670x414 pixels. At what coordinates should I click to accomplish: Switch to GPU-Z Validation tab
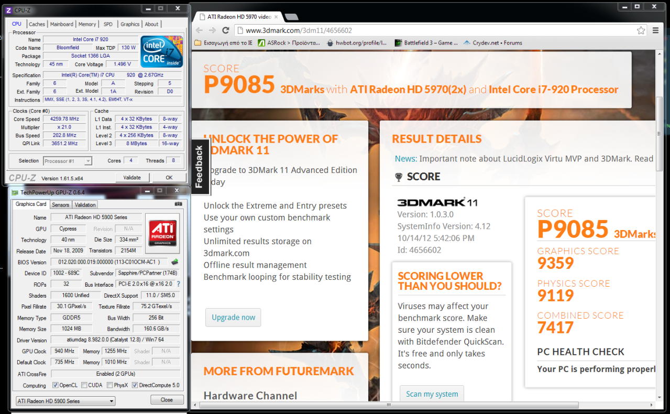point(85,205)
